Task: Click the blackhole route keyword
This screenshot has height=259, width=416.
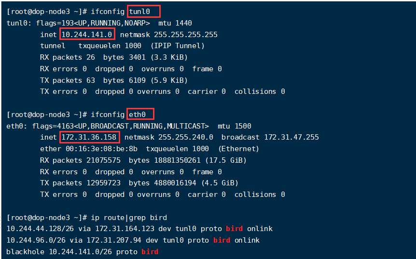Action: click(25, 252)
